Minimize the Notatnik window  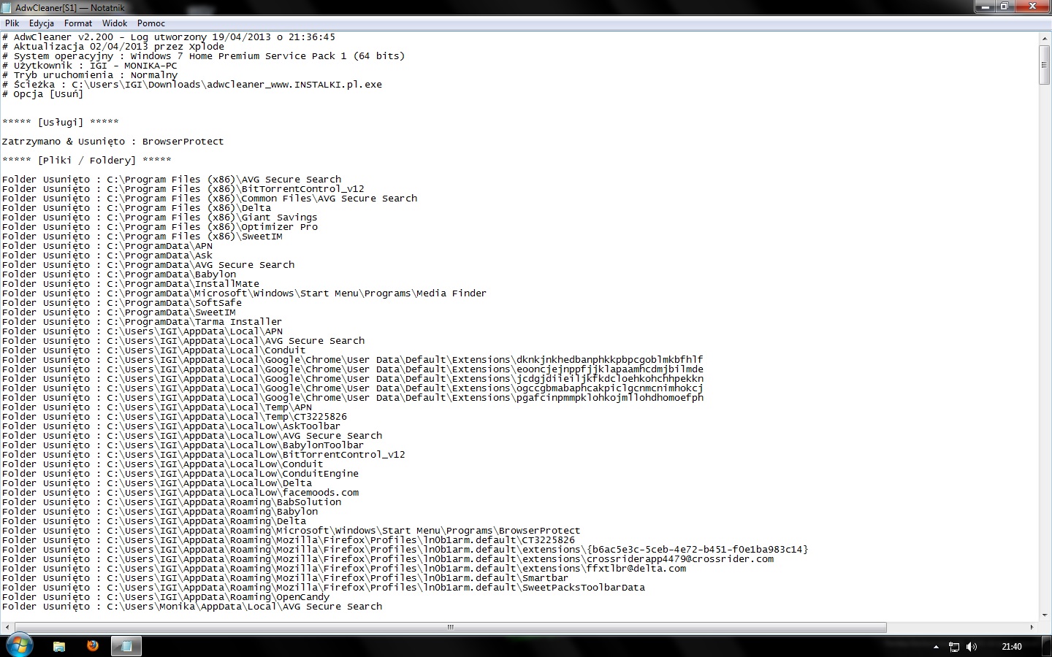(985, 7)
